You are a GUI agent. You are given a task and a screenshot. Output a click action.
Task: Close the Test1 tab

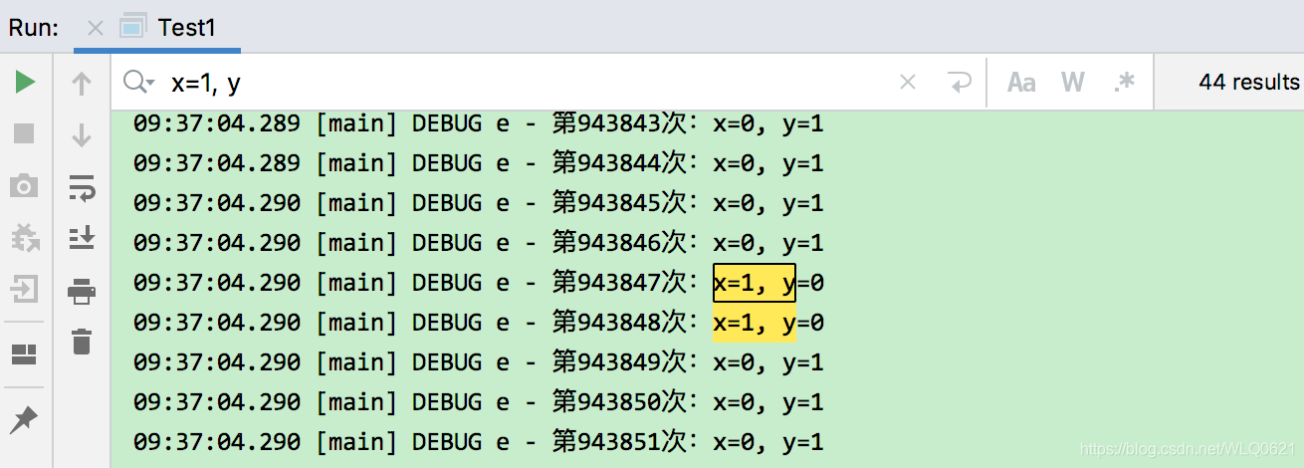[96, 28]
